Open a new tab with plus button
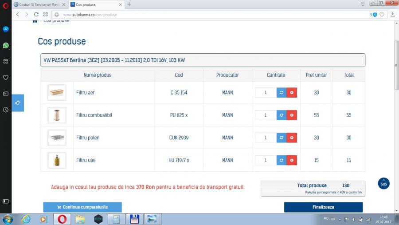This screenshot has width=399, height=225. pos(129,4)
